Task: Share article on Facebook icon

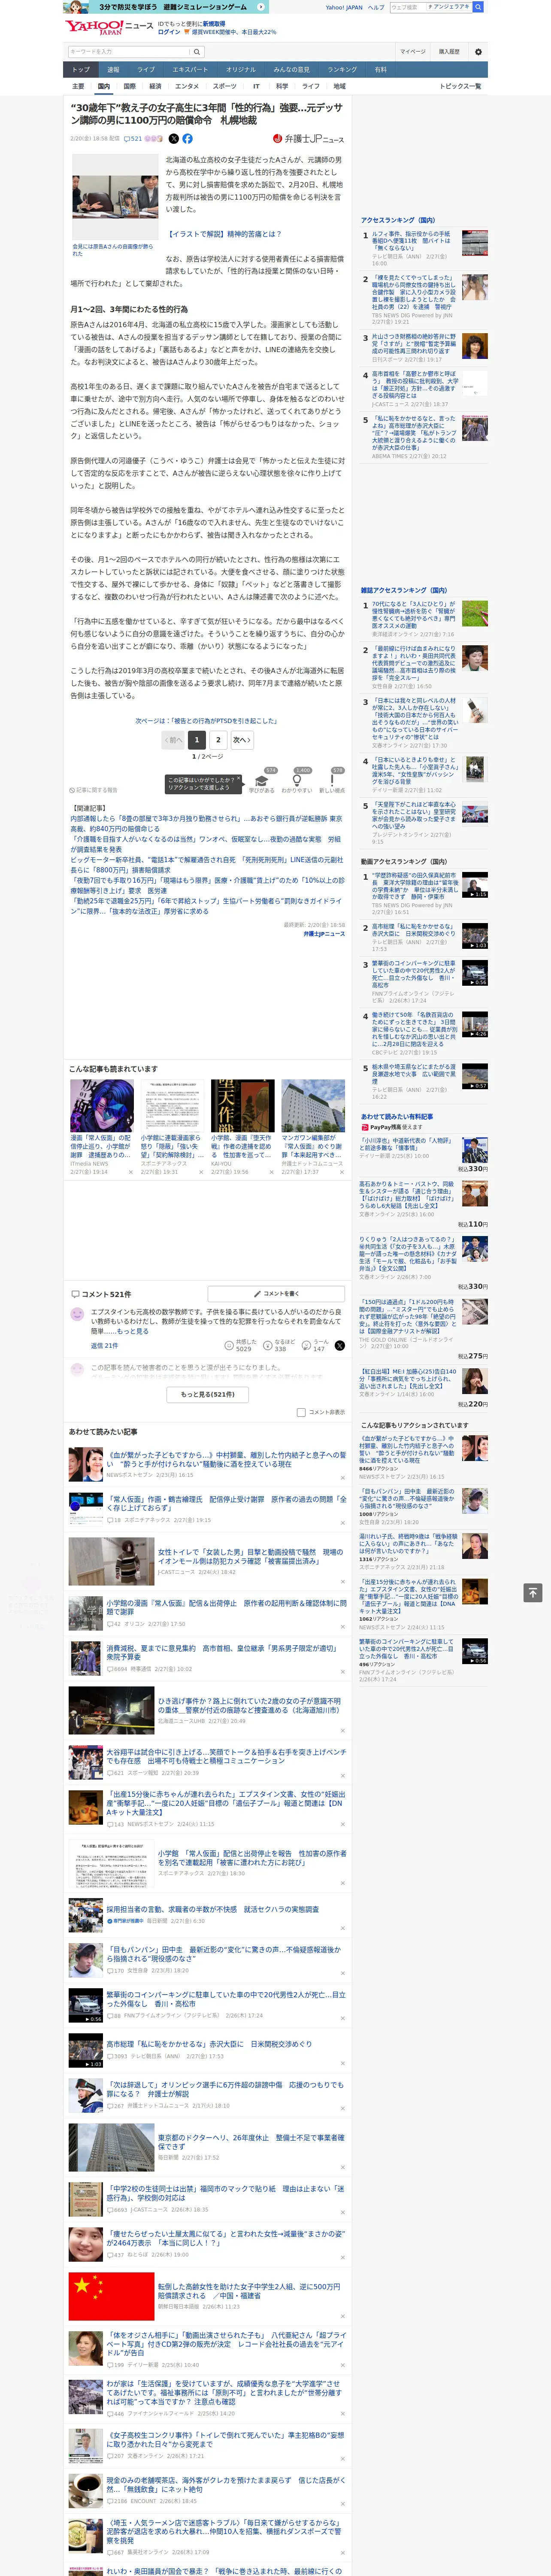Action: tap(187, 139)
